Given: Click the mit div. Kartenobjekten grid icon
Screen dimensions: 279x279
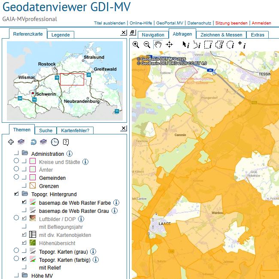Looking at the screenshot, I should tap(33, 234).
